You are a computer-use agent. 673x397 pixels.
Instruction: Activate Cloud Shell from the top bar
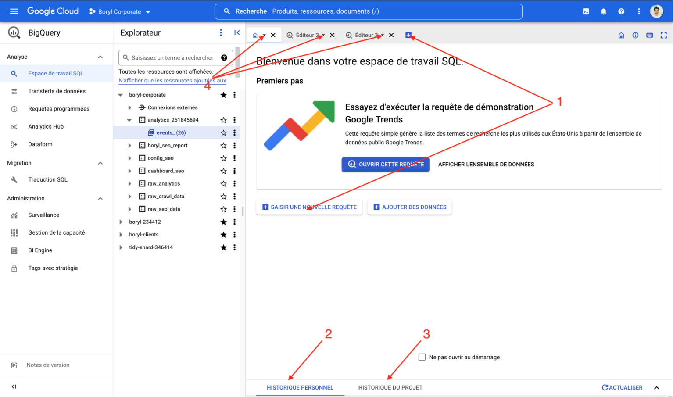click(x=586, y=11)
